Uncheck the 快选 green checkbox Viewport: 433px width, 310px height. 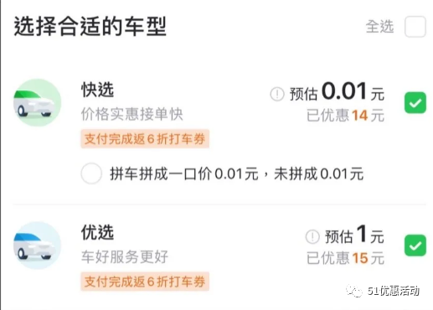pos(415,103)
